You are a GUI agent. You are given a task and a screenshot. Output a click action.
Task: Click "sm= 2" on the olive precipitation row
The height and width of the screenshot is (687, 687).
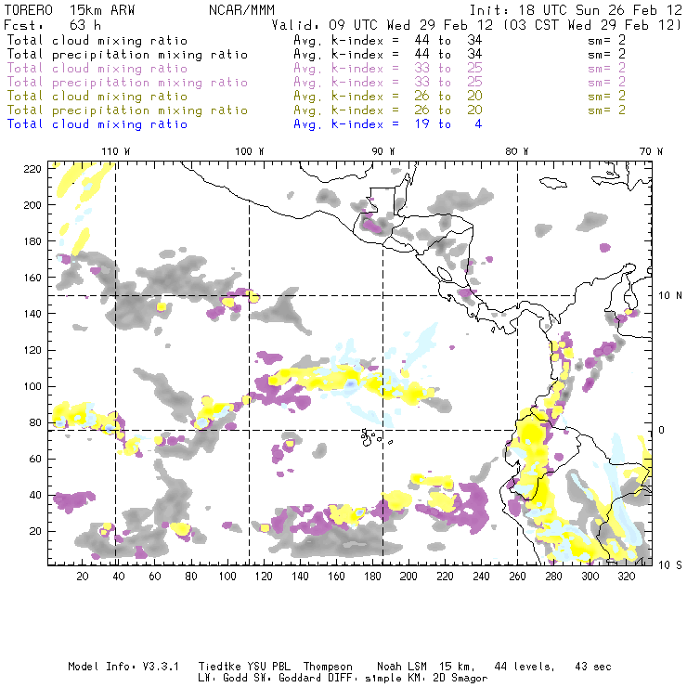point(607,110)
